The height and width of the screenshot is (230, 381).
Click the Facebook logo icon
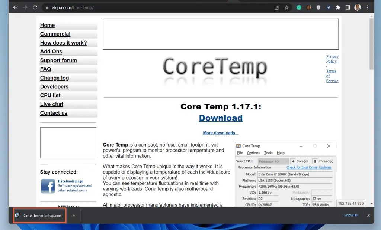(x=48, y=186)
